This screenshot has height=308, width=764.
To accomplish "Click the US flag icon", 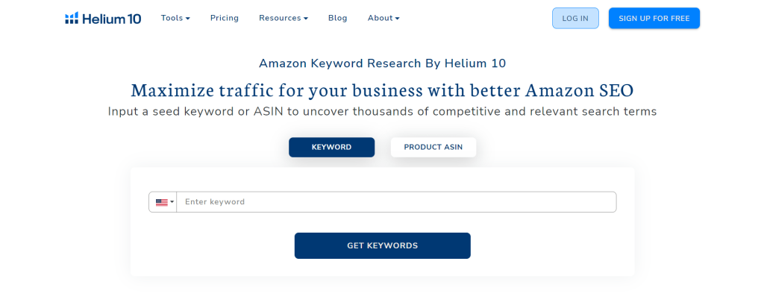I will (x=161, y=202).
